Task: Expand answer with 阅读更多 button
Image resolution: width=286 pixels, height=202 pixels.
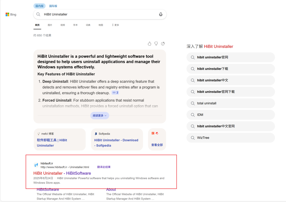Action: pos(100,115)
